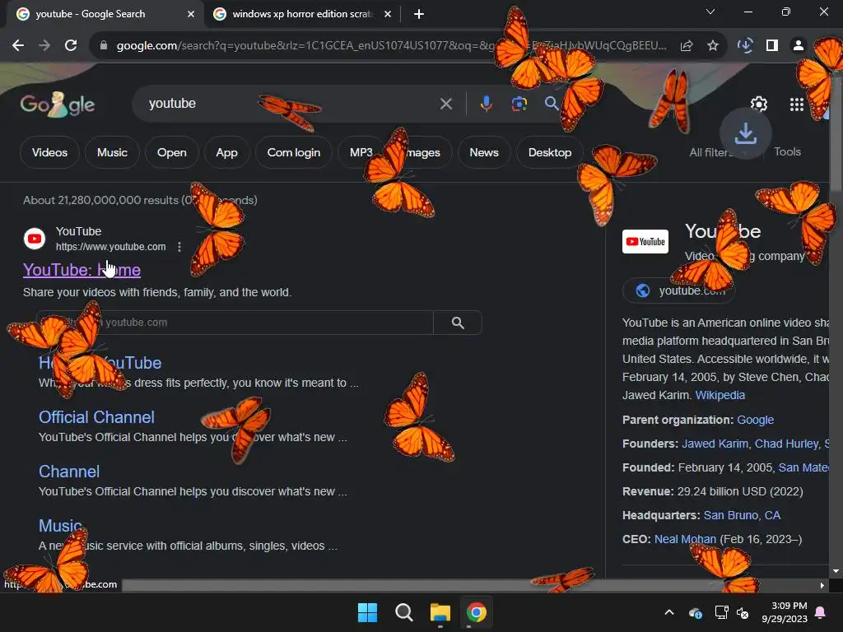Open File Explorer from taskbar
Screen dimensions: 843x632
440,612
